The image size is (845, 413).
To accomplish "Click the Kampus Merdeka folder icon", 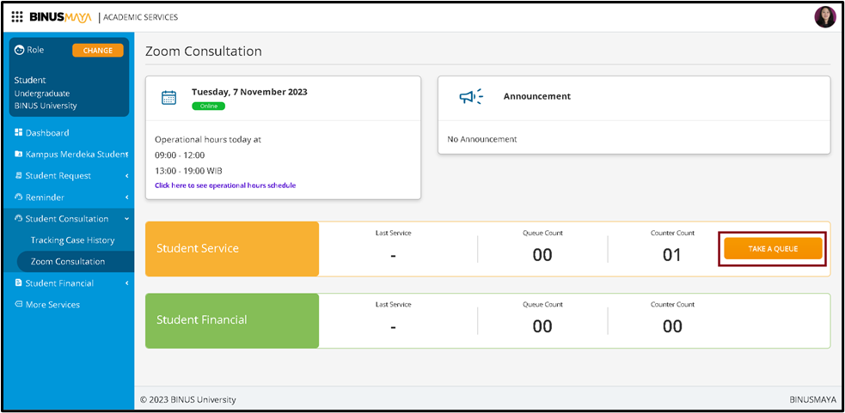I will (x=19, y=155).
